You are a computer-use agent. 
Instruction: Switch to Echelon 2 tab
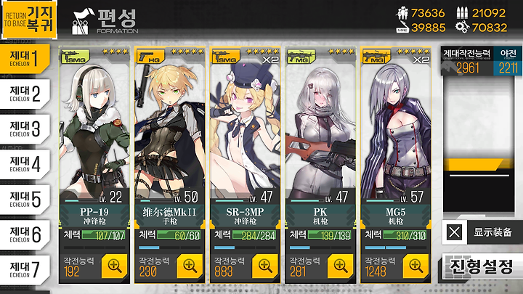click(x=25, y=94)
